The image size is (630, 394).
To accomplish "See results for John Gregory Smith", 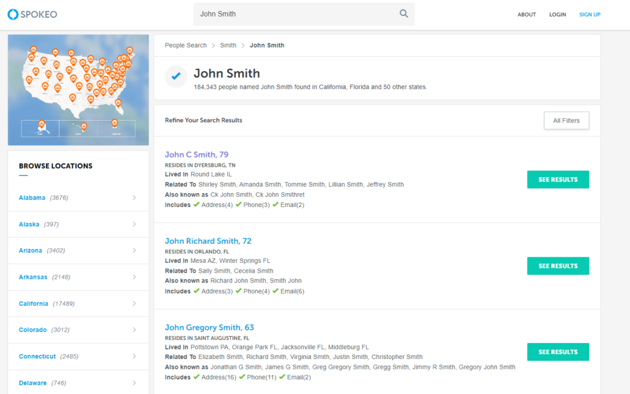I will pyautogui.click(x=558, y=352).
